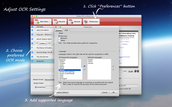Toggle checkbox for search-engine-optim file
Viewport: 172px width, 107px height.
tap(32, 39)
